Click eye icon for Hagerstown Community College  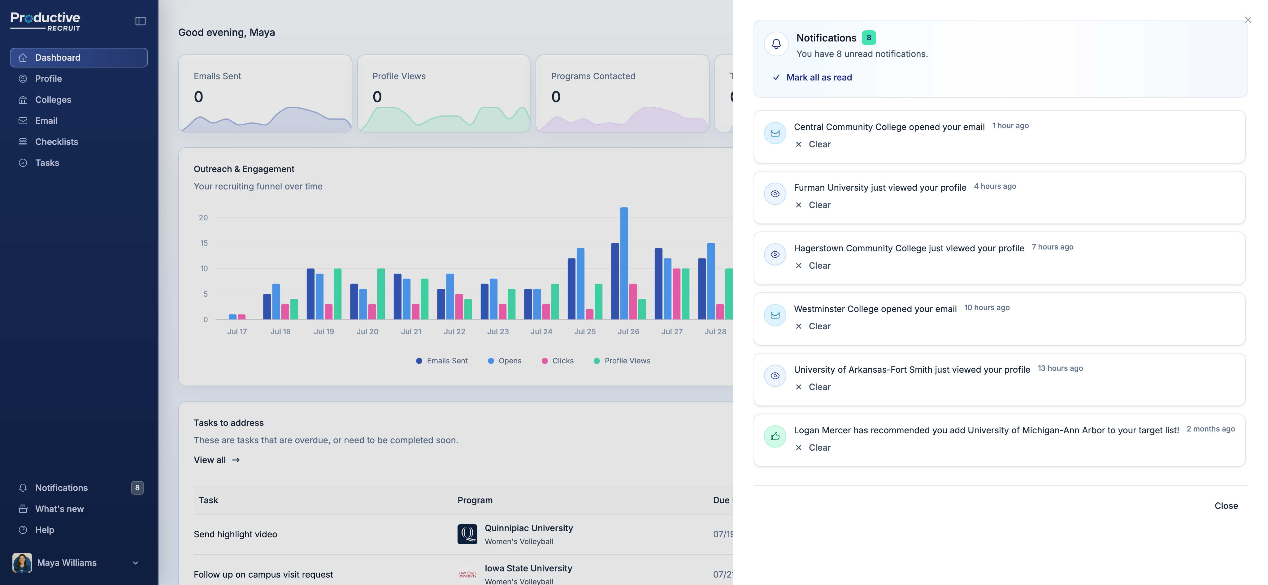[x=775, y=254]
